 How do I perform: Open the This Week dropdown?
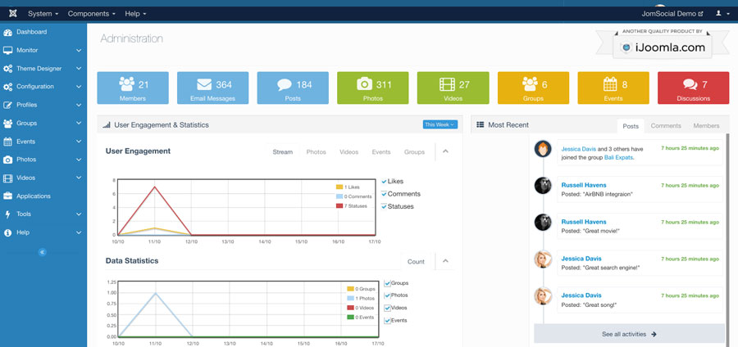tap(440, 124)
